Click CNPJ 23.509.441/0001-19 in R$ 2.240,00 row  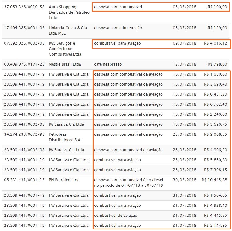click(x=24, y=114)
